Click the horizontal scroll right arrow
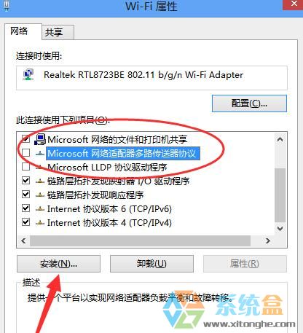303x333 pixels. click(268, 240)
